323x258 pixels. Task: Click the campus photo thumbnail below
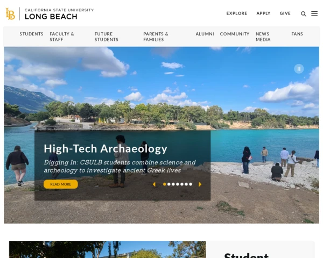(107, 249)
